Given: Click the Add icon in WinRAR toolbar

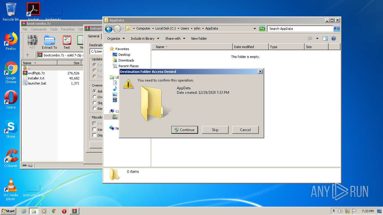Looking at the screenshot, I should click(x=32, y=42).
